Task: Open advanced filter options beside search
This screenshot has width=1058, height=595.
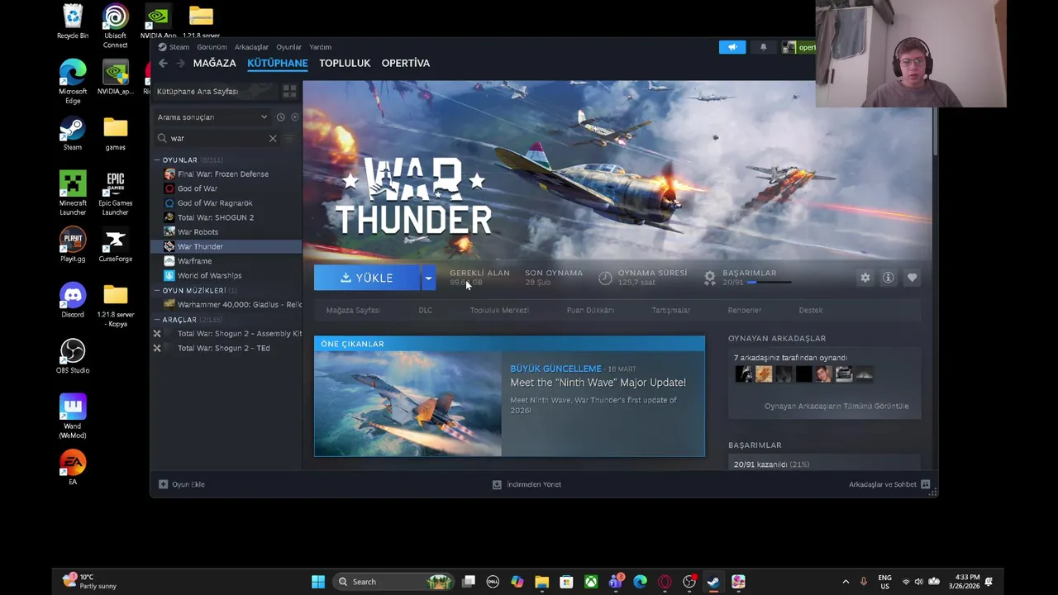Action: click(x=289, y=138)
